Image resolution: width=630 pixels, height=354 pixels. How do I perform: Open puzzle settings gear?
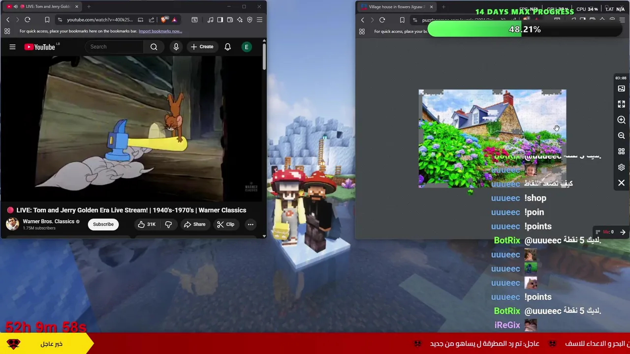pos(621,167)
